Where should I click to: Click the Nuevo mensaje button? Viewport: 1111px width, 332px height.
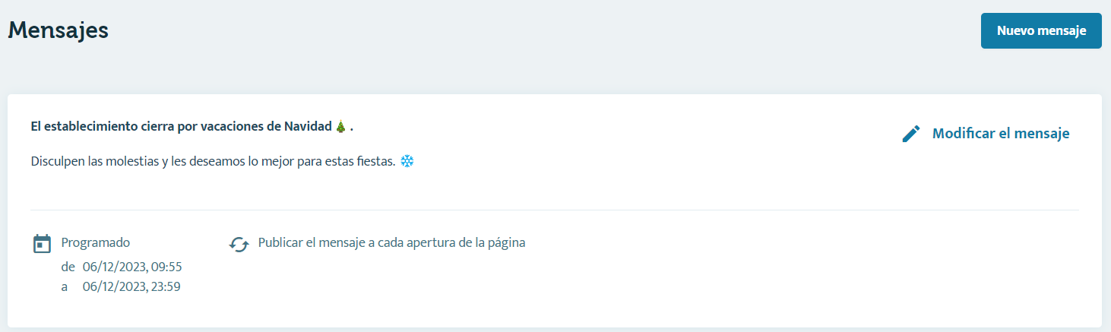(1041, 30)
